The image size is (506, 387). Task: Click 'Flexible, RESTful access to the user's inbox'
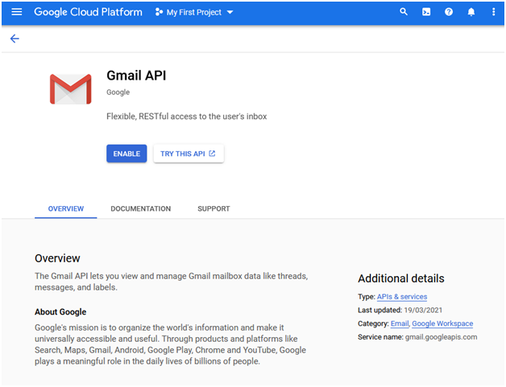click(x=186, y=117)
